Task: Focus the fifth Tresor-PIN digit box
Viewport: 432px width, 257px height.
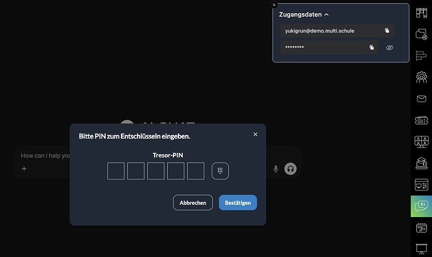Action: [196, 170]
